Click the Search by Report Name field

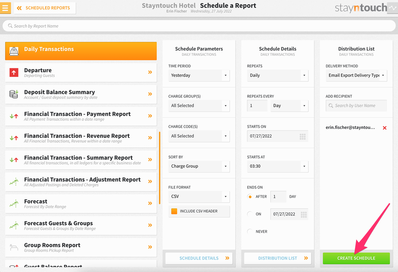(x=199, y=26)
